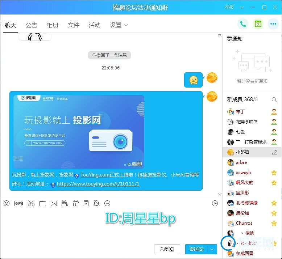Click the chat scrollbar up arrow
The height and width of the screenshot is (259, 282).
coord(220,35)
